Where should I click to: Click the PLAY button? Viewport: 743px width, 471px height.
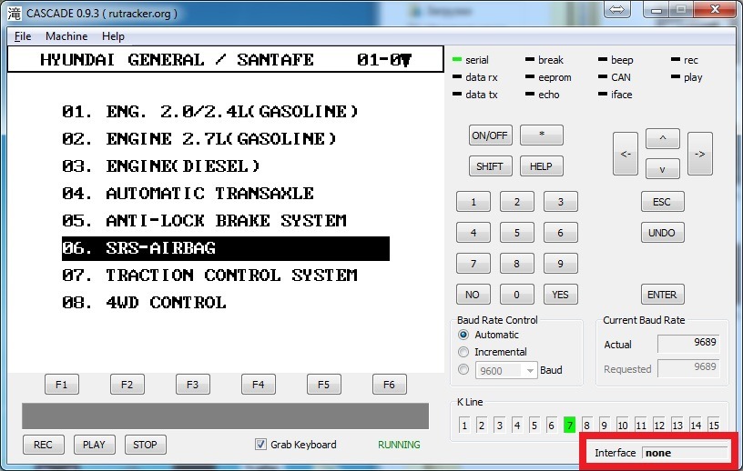[94, 445]
